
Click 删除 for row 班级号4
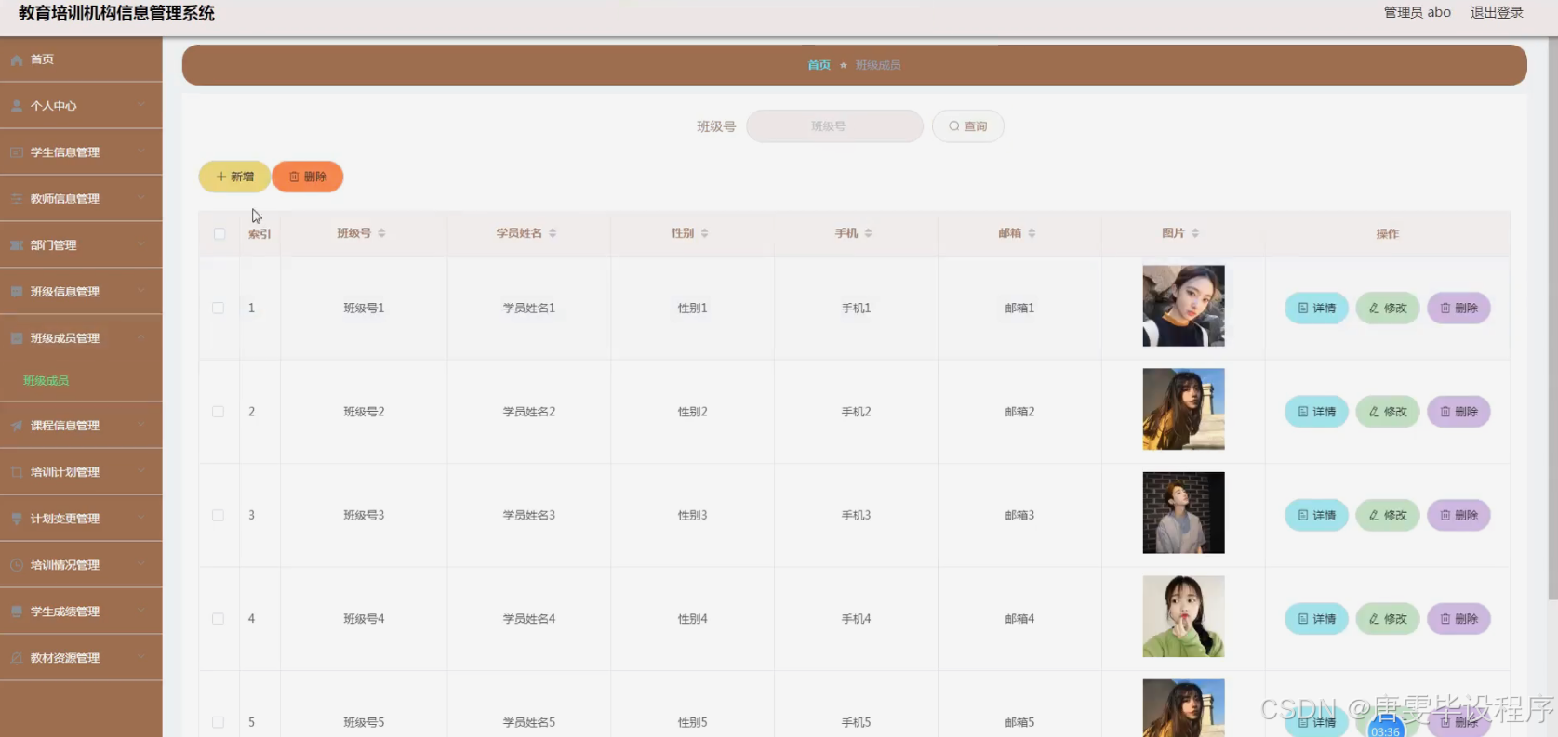pyautogui.click(x=1458, y=619)
